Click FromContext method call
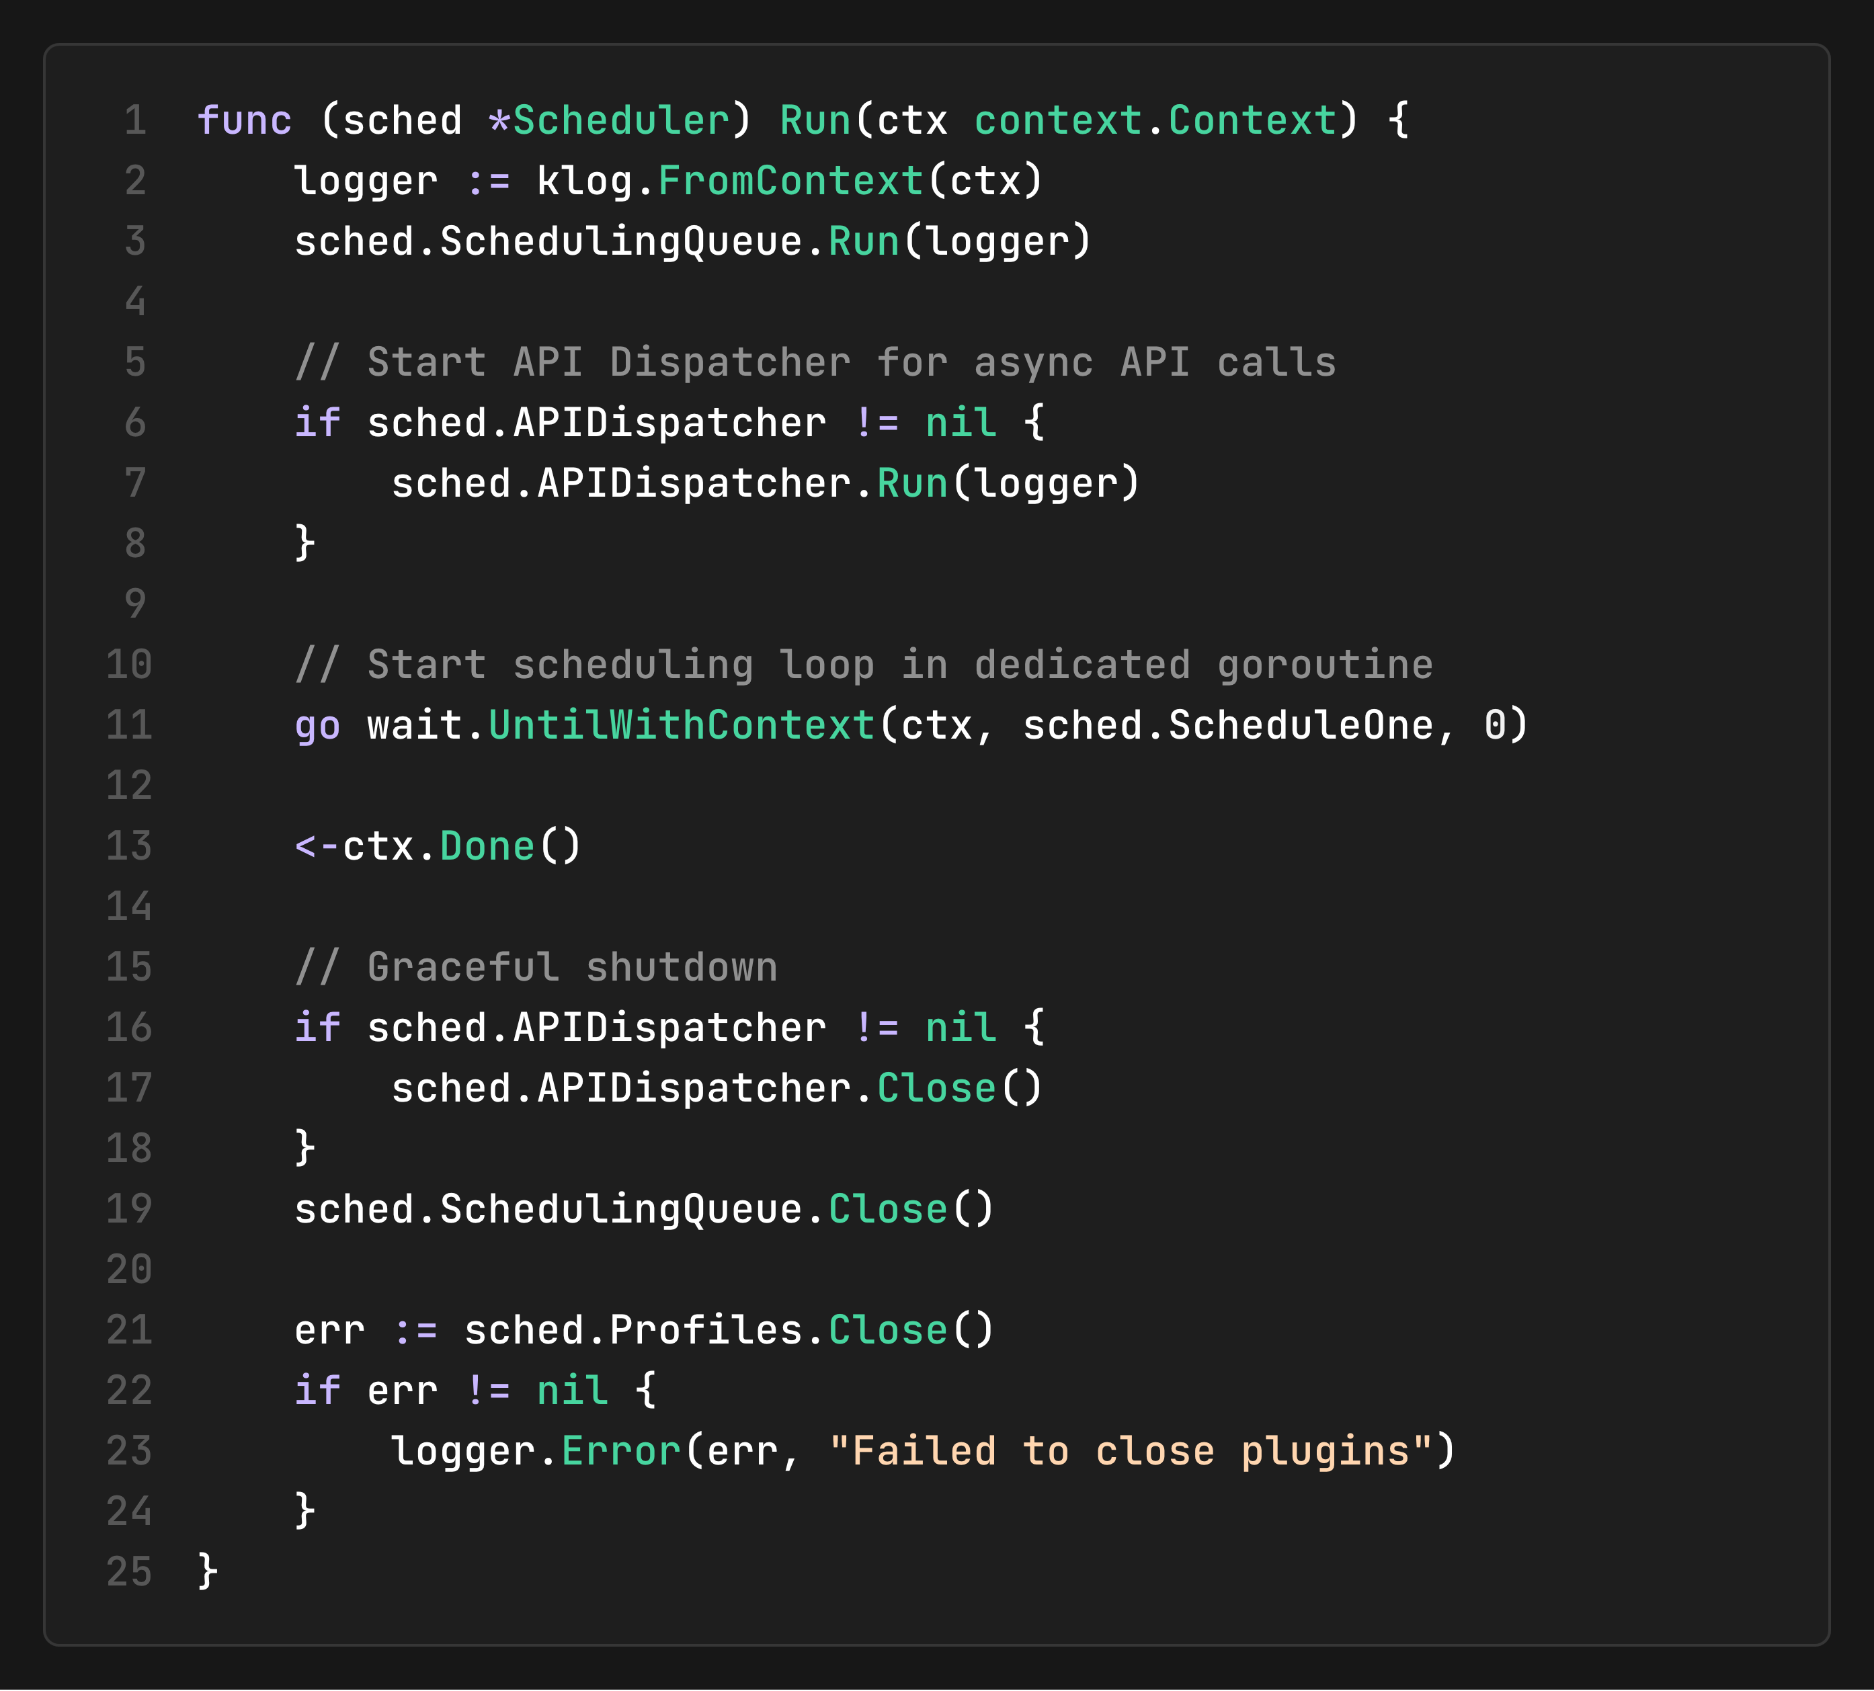1874x1691 pixels. pos(790,181)
